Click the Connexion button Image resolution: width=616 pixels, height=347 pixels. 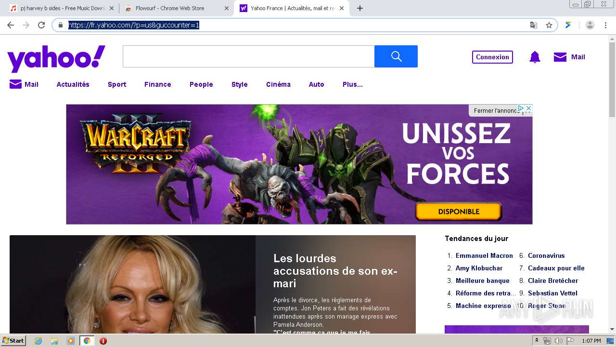(492, 57)
